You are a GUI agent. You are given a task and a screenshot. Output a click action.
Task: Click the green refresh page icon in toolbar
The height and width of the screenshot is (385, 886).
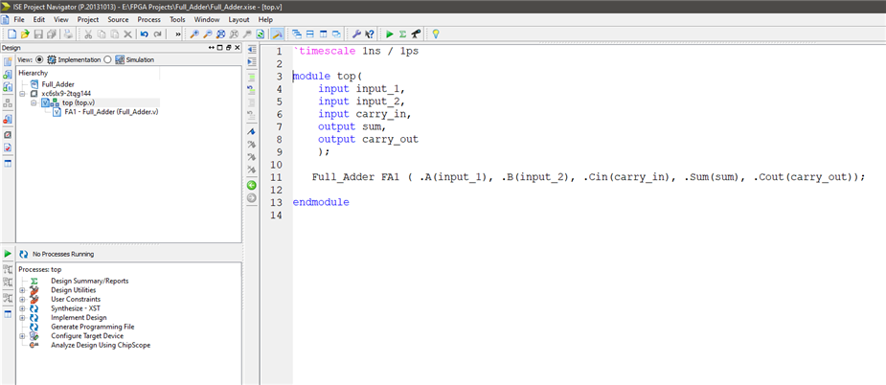pyautogui.click(x=261, y=34)
